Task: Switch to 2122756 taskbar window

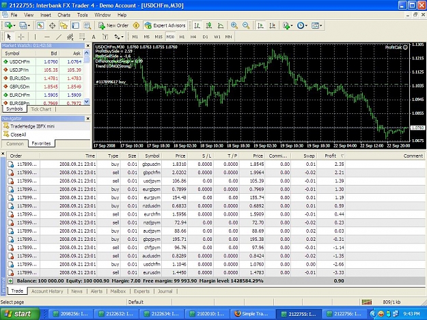Action: point(344,314)
